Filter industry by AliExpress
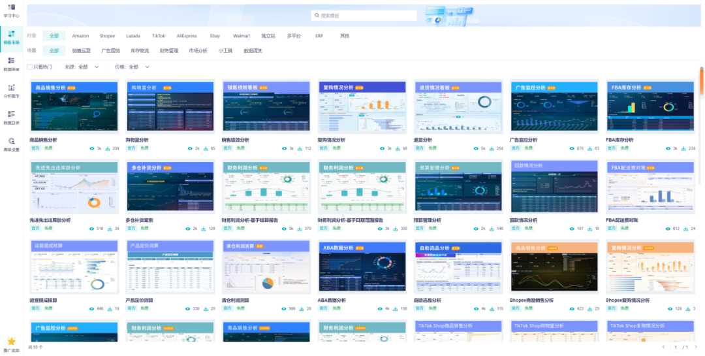 tap(187, 36)
